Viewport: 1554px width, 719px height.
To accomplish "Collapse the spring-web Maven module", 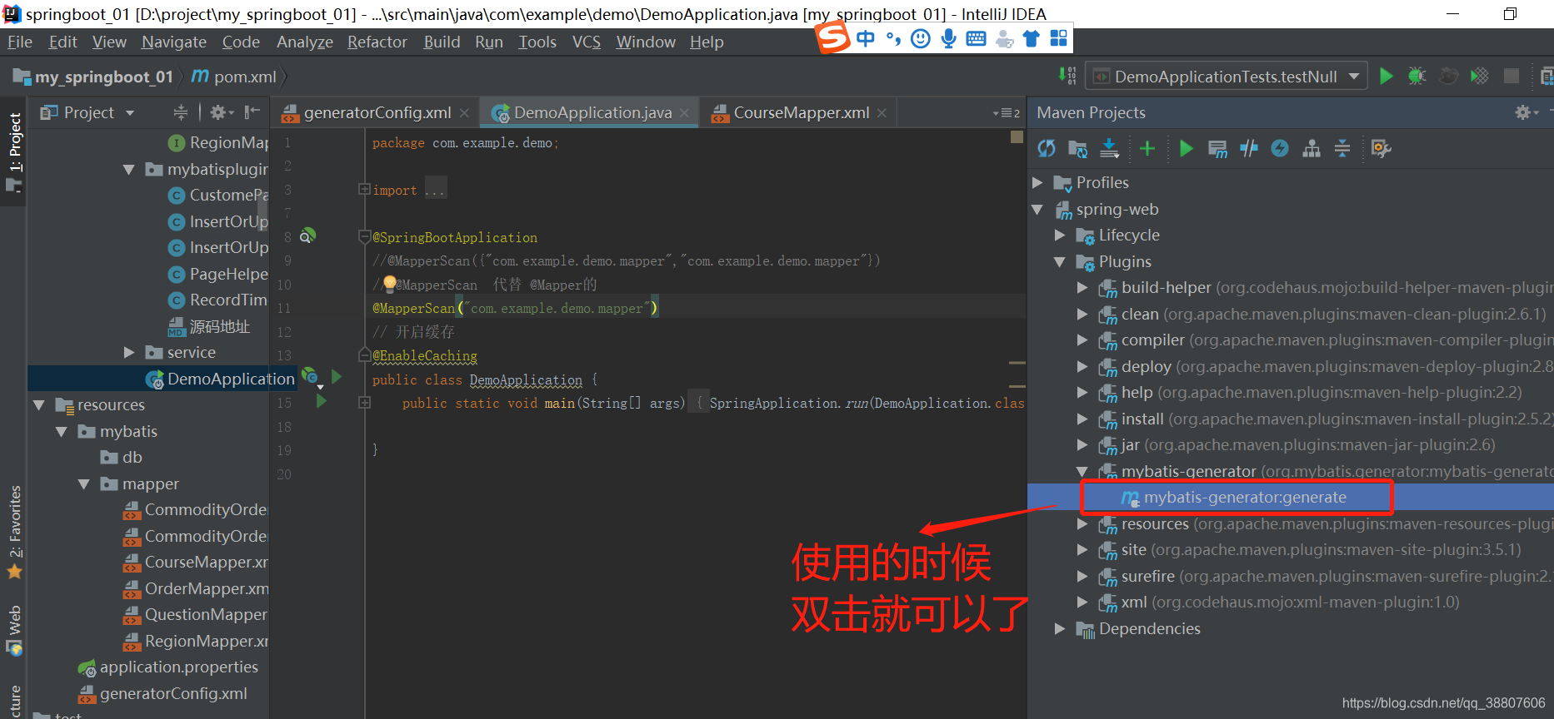I will pyautogui.click(x=1037, y=209).
